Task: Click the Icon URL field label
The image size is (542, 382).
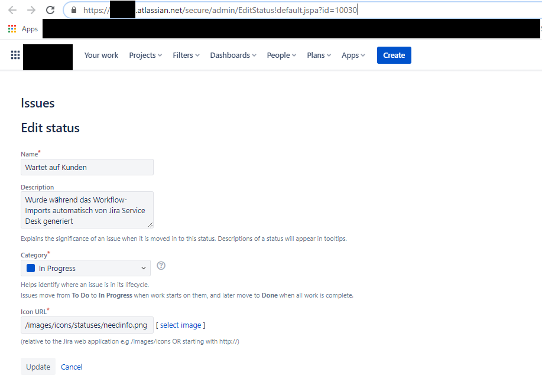Action: 34,312
